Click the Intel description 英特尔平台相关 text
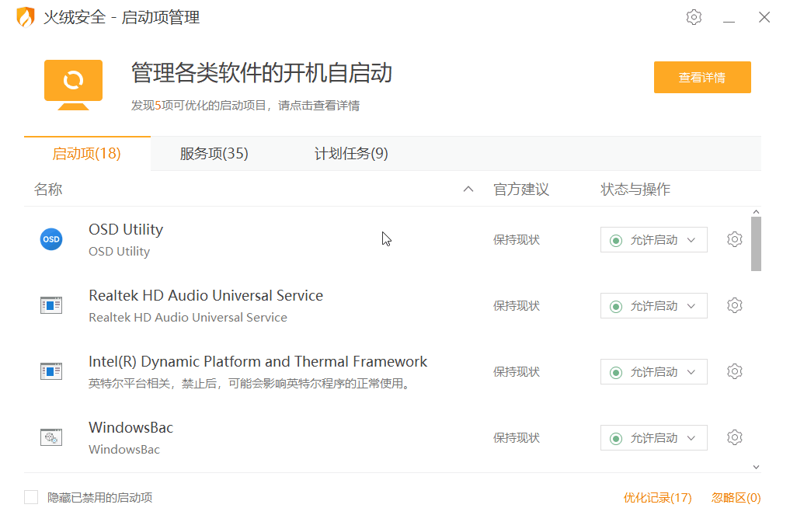This screenshot has height=508, width=790. coord(250,384)
